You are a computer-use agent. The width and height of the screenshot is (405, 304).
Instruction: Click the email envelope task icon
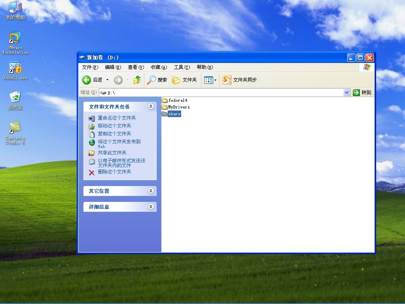coord(92,161)
